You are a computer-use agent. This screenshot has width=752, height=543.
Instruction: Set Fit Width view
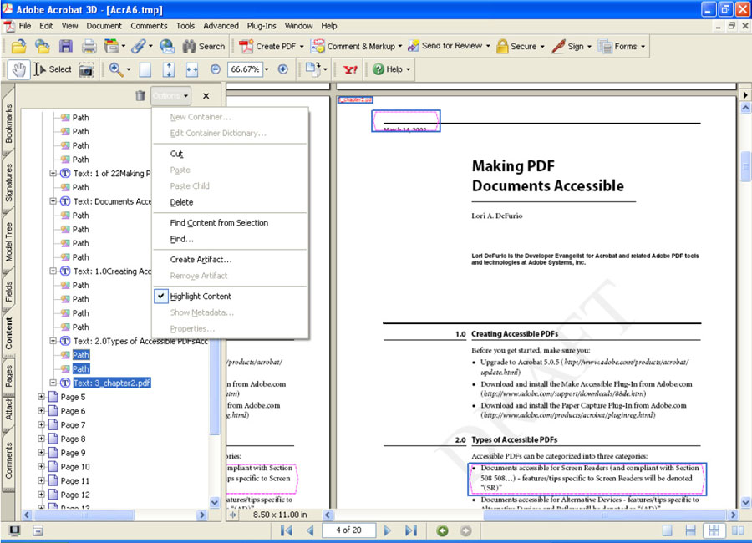(192, 69)
